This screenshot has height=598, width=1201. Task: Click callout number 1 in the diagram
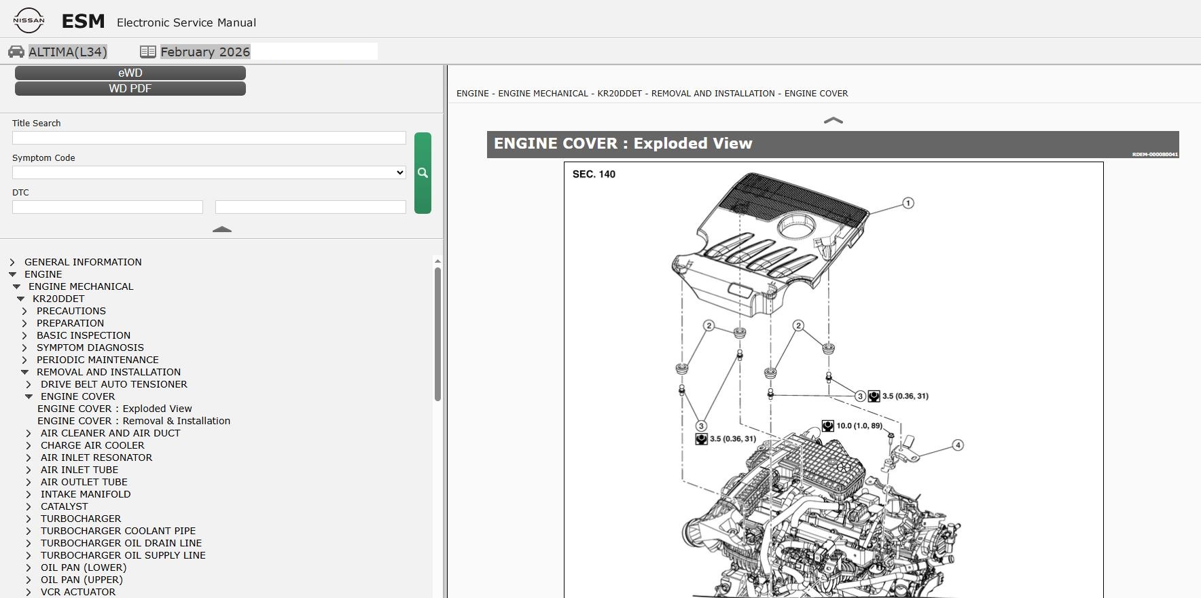(908, 203)
